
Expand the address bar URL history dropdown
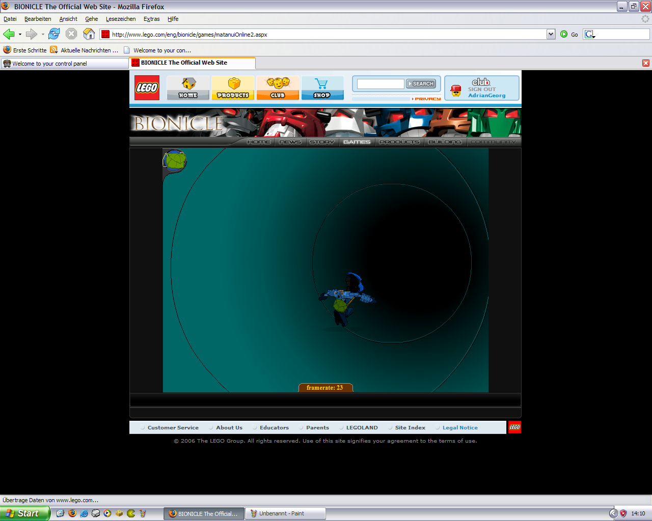tap(551, 34)
